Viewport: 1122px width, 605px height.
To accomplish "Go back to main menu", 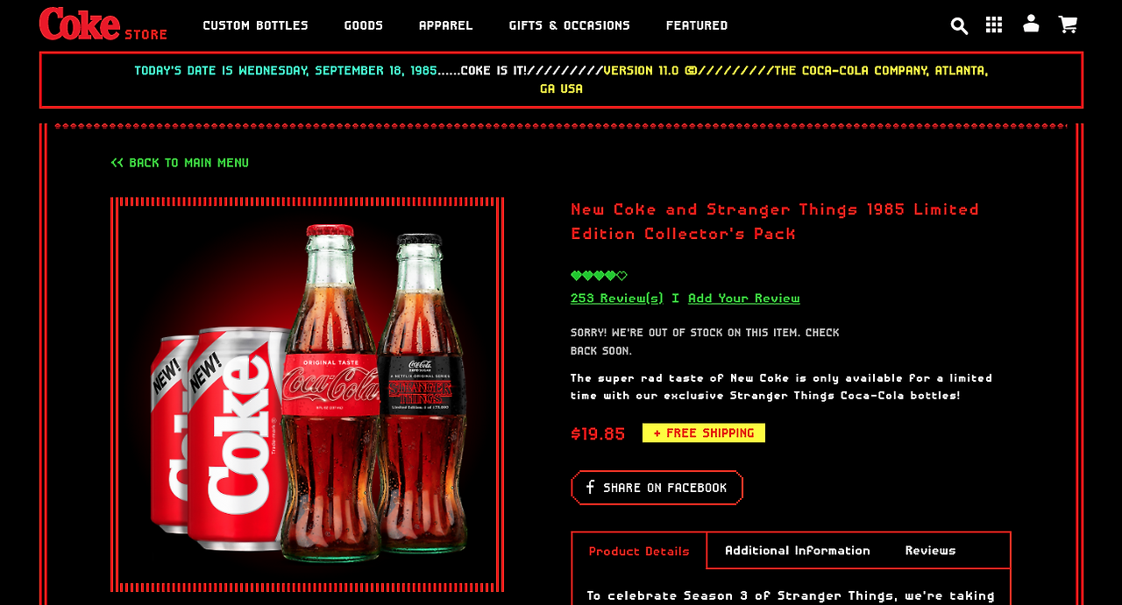I will click(180, 163).
